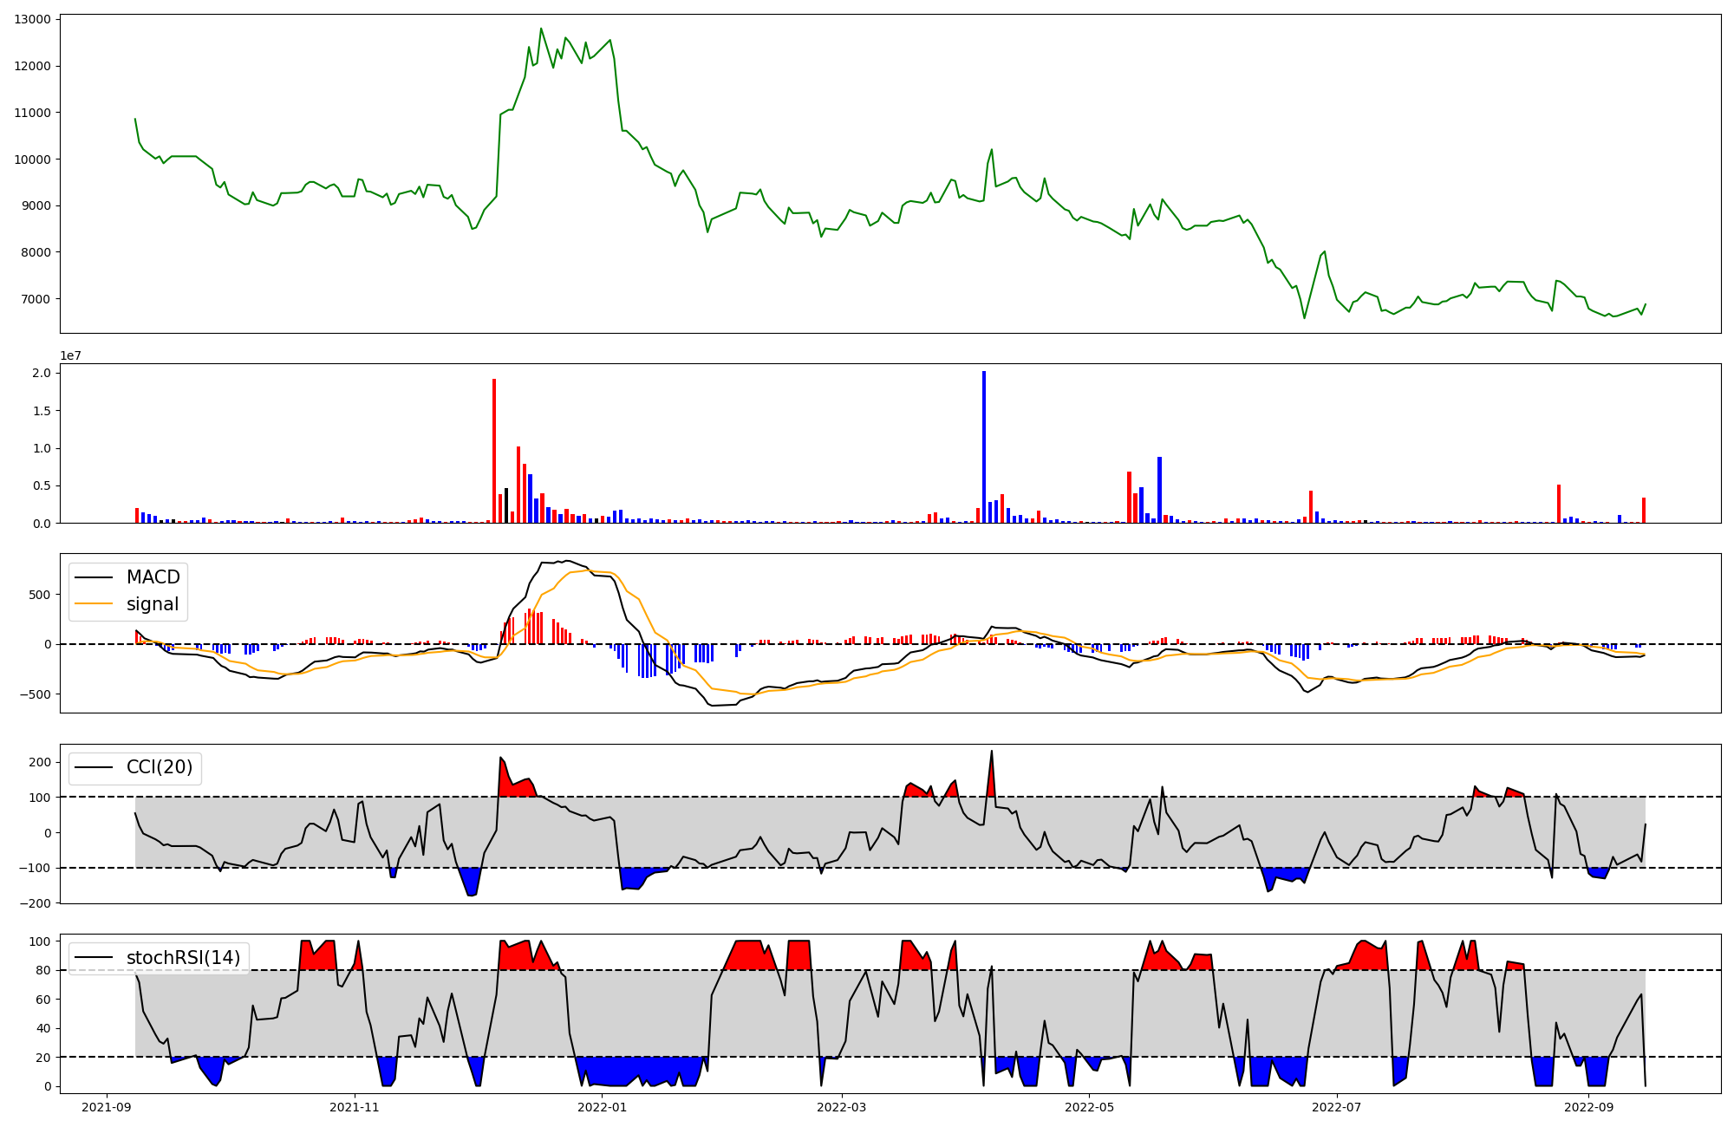Screen dimensions: 1734x1127
Task: Click the CCI(20) legend label
Action: [160, 767]
